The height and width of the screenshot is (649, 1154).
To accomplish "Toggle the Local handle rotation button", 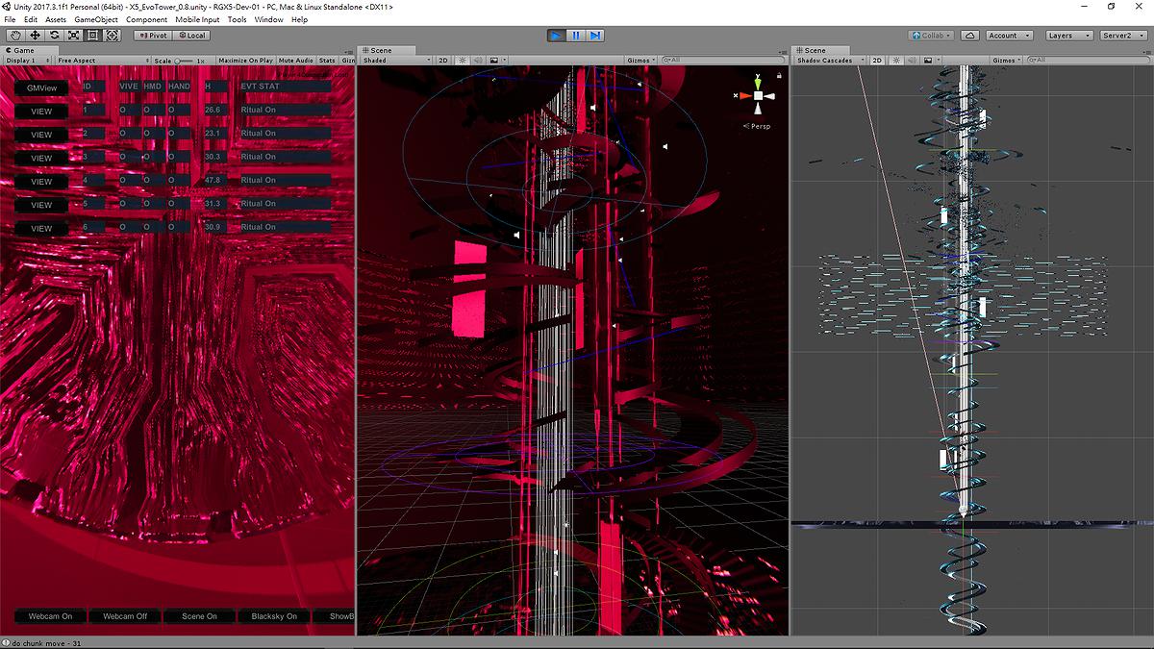I will [190, 36].
